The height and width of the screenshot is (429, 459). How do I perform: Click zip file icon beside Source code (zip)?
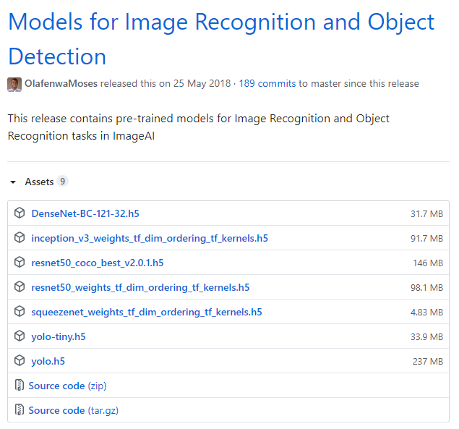[x=20, y=386]
